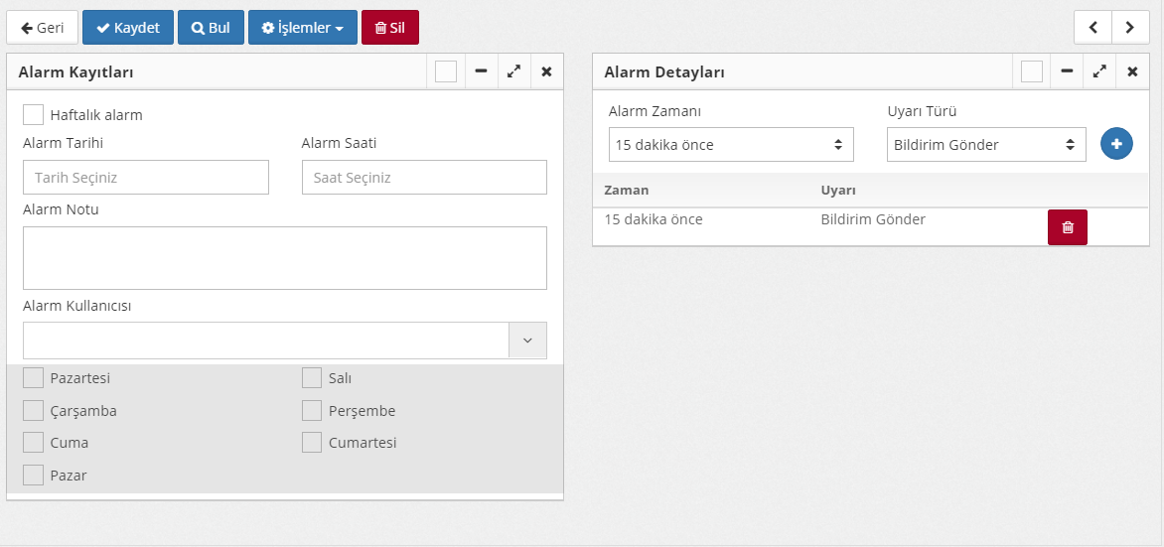The width and height of the screenshot is (1164, 547).
Task: Expand the Alarm Detayları panel to fullscreen
Action: coord(1099,71)
